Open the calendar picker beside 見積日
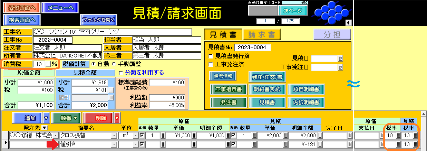The width and height of the screenshot is (427, 151). 340,58
